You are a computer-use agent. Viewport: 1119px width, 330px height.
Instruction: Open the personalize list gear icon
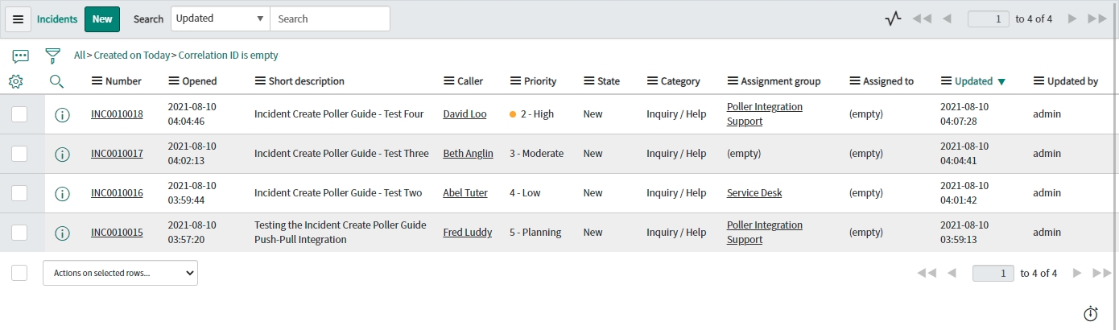click(15, 81)
